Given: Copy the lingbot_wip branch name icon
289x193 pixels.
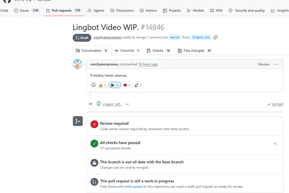Looking at the screenshot, I should [x=215, y=37].
